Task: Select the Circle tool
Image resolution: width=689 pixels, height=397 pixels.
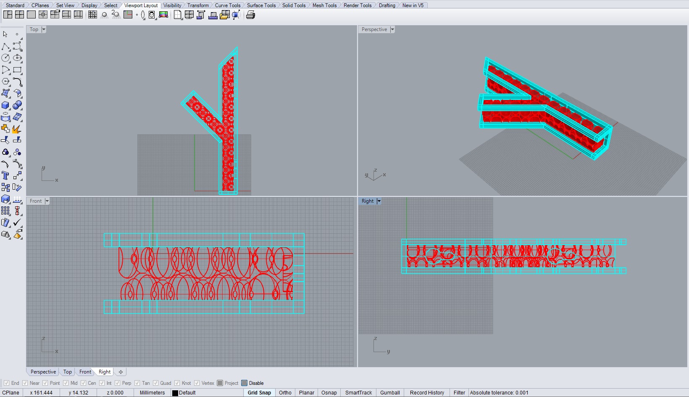Action: tap(5, 58)
